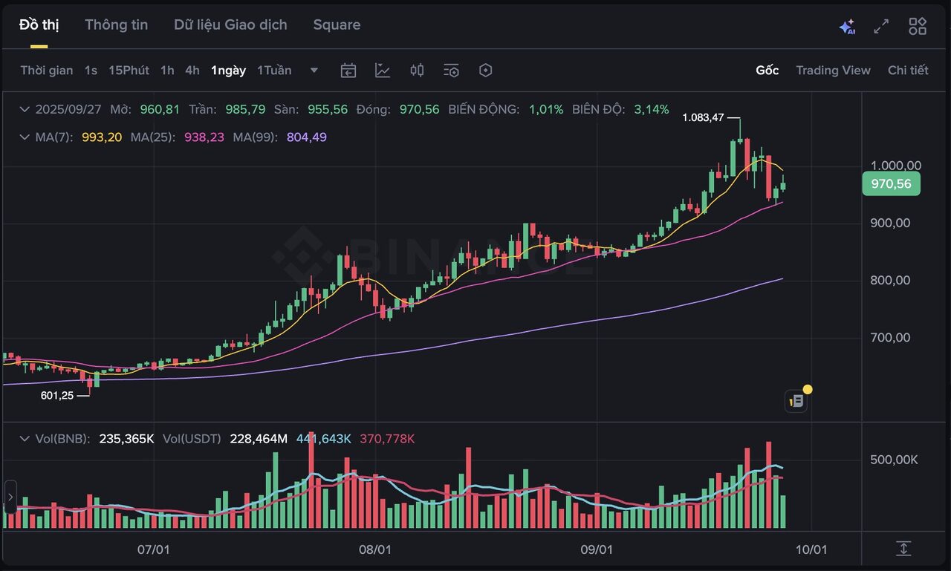951x571 pixels.
Task: Select the 15Phút interval
Action: (x=129, y=71)
